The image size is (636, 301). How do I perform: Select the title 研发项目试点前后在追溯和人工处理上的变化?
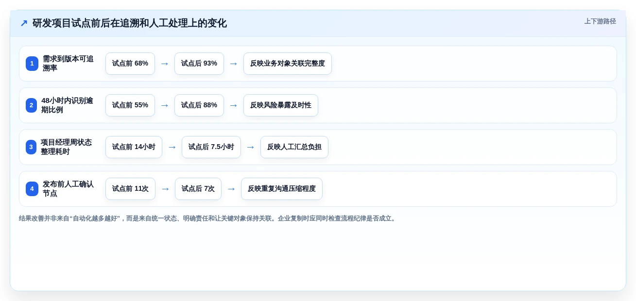[130, 23]
